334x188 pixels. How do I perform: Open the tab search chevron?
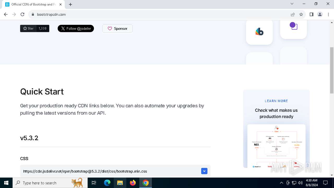pyautogui.click(x=292, y=4)
